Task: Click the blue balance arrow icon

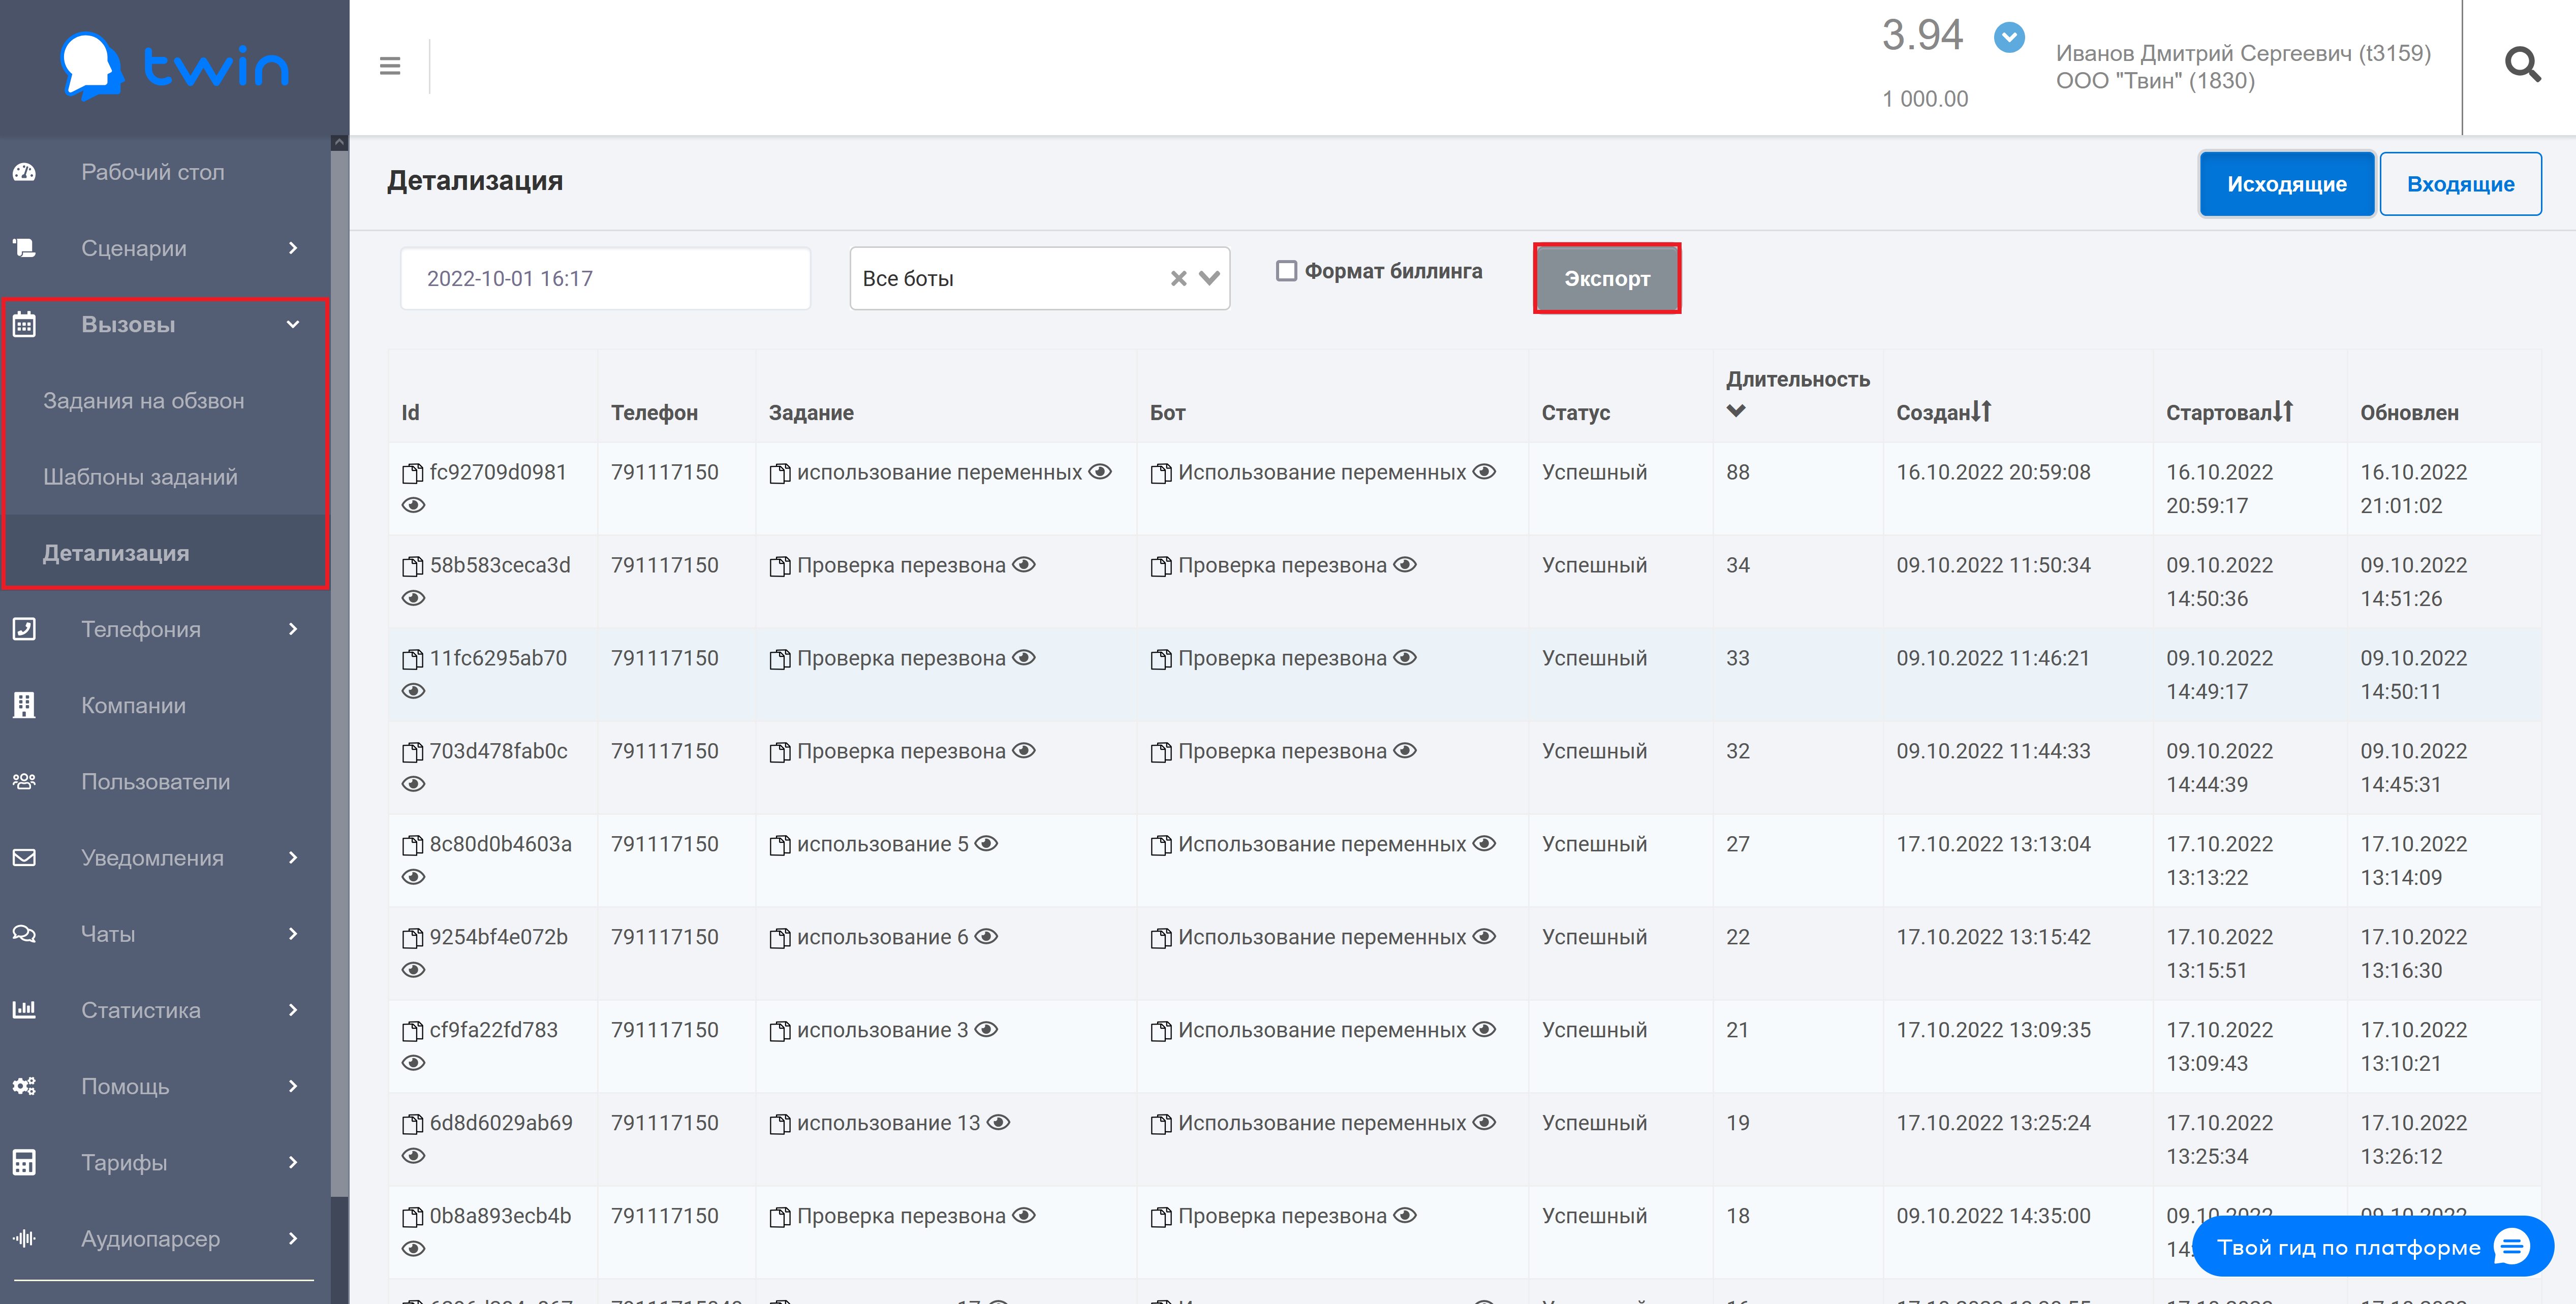Action: pyautogui.click(x=2008, y=38)
